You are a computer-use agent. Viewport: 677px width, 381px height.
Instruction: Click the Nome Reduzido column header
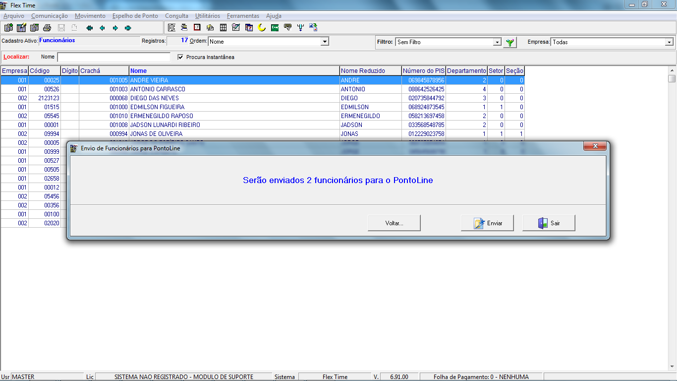[370, 71]
